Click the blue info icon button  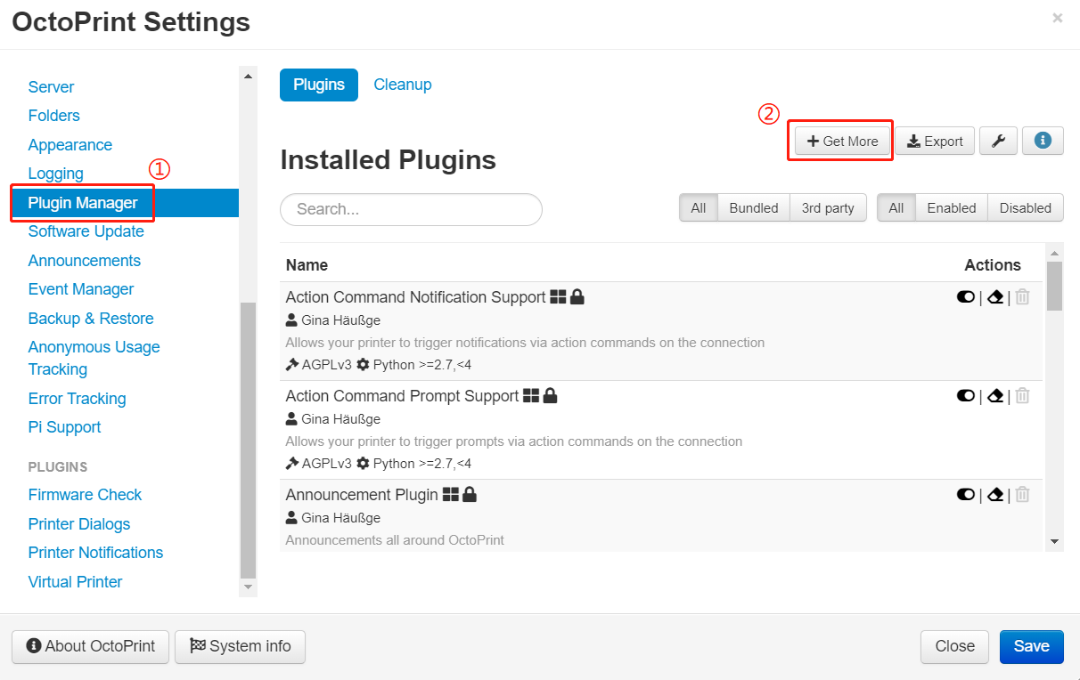click(x=1043, y=141)
